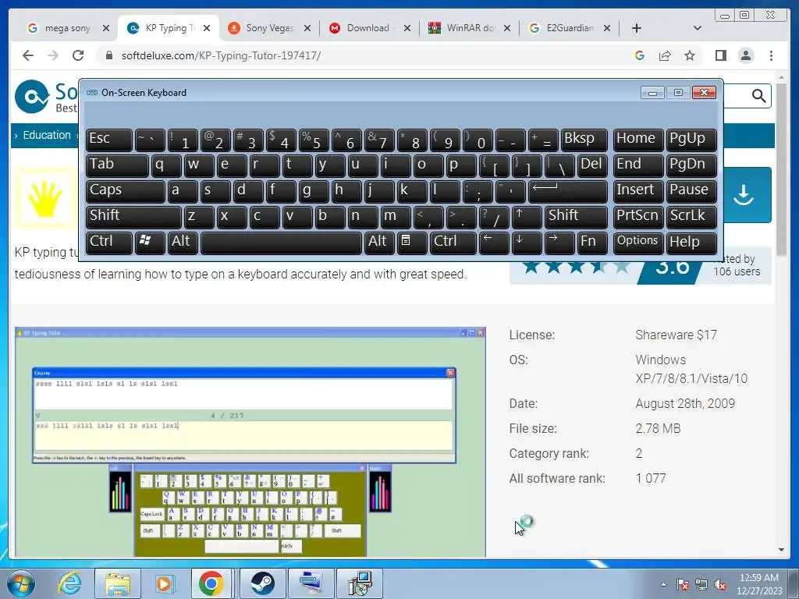Reload the current page
Viewport: 799px width, 599px height.
78,55
